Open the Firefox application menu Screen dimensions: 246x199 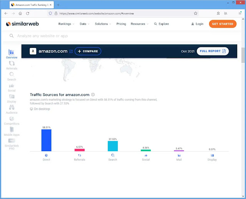(x=240, y=13)
